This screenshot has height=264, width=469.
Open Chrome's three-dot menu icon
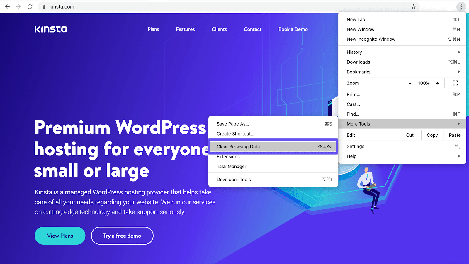[461, 6]
